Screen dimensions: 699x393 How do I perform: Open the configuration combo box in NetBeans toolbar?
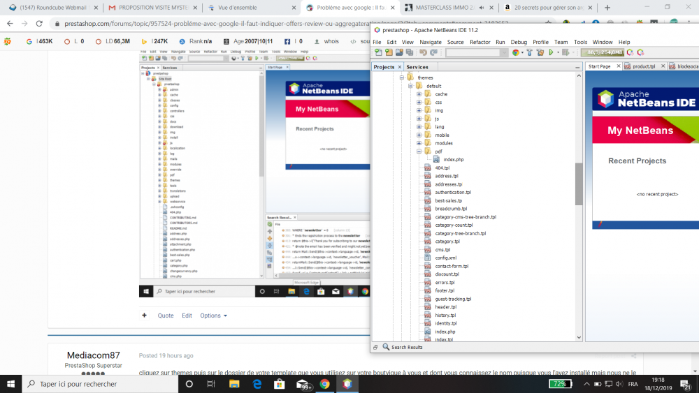coord(477,52)
